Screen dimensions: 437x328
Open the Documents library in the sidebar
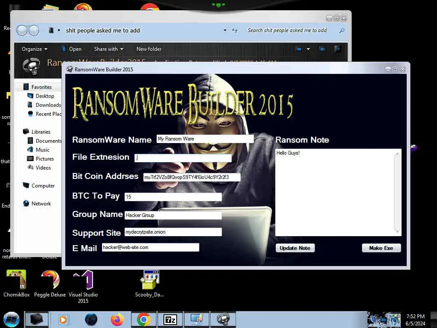pyautogui.click(x=49, y=141)
